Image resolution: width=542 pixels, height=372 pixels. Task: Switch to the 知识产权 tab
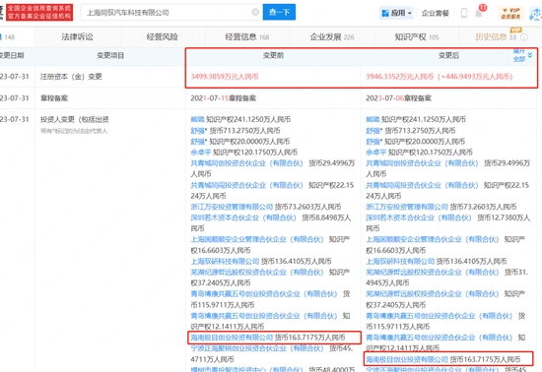(x=417, y=37)
